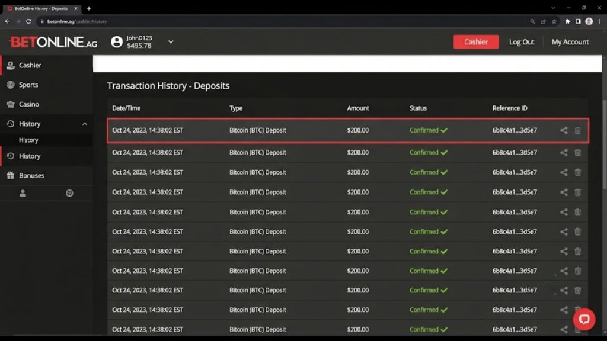
Task: Open a new browser tab
Action: point(89,8)
